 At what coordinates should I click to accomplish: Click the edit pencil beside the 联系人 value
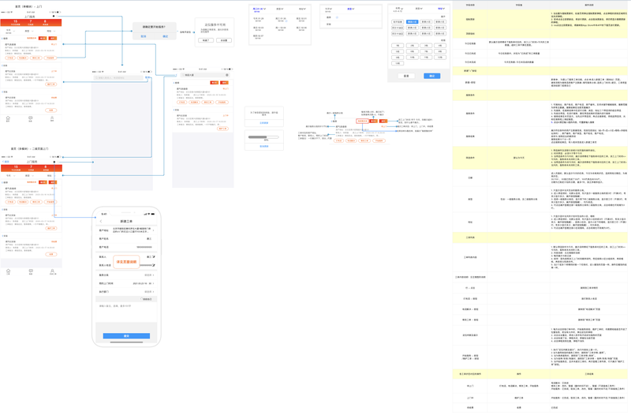153,256
